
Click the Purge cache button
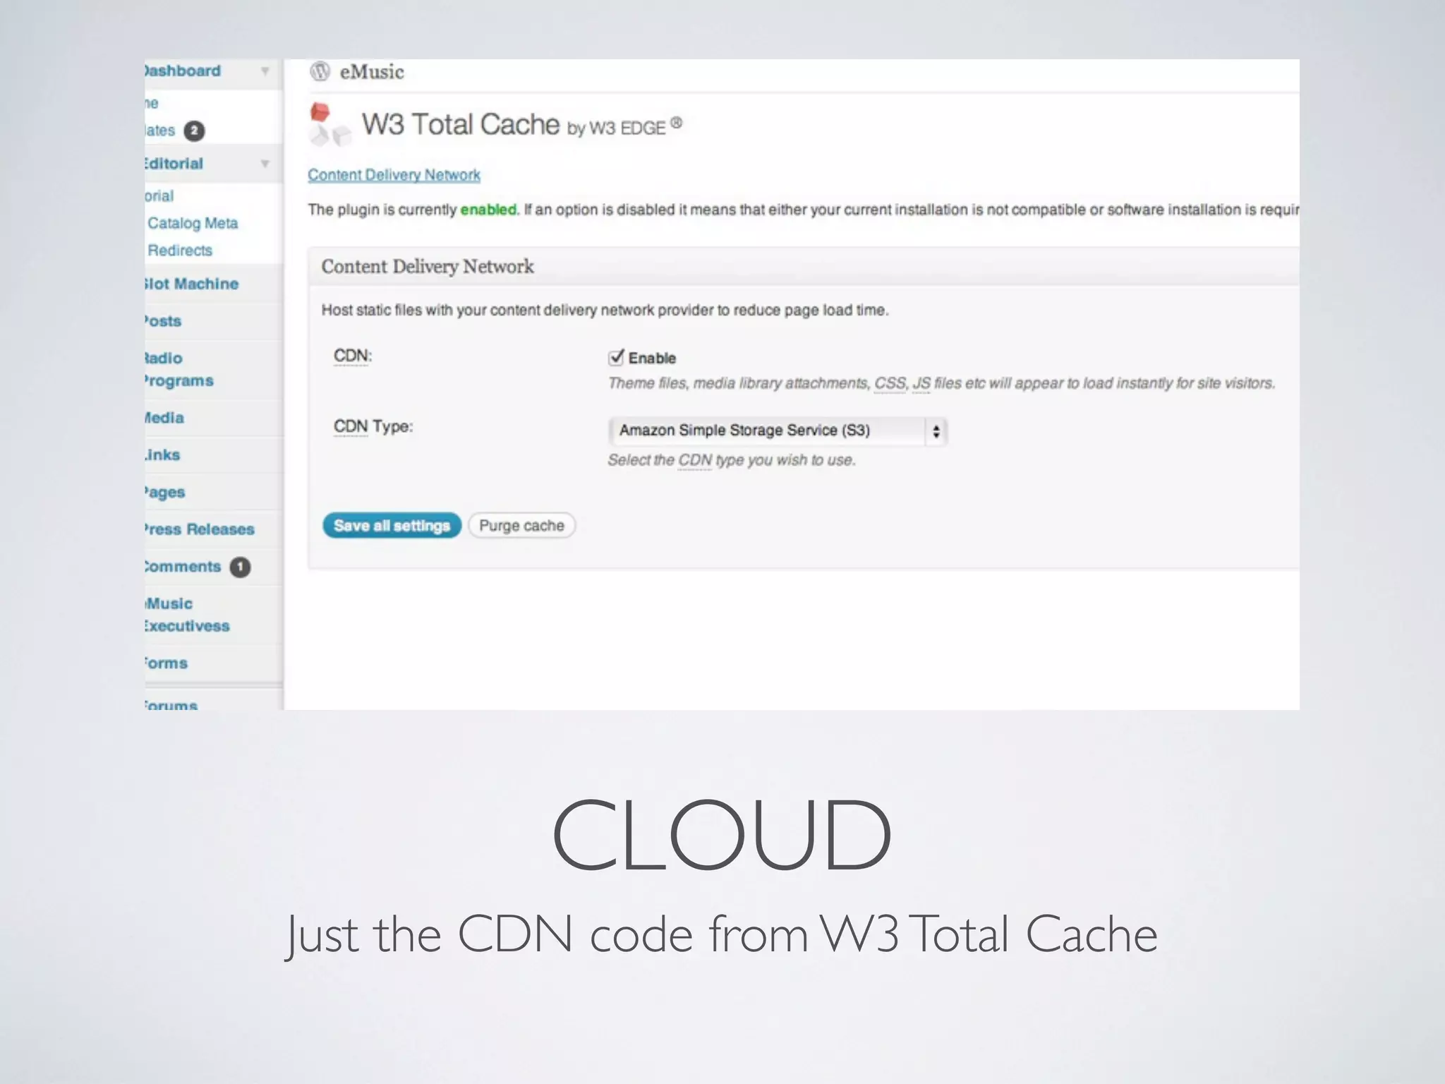[521, 526]
